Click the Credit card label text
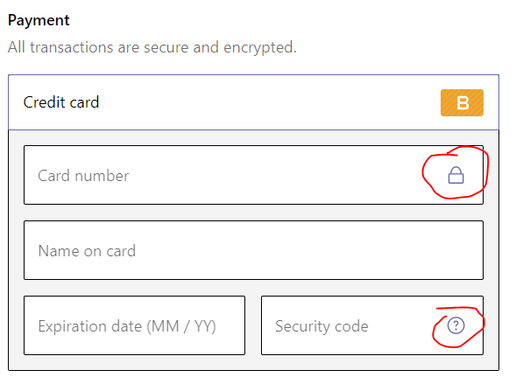The height and width of the screenshot is (391, 516). (61, 102)
